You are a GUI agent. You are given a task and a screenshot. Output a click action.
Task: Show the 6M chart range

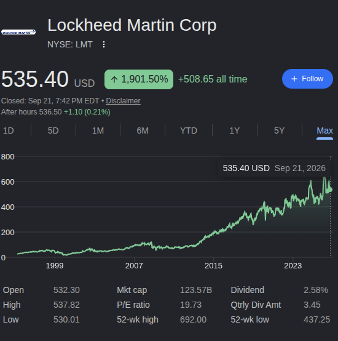[143, 130]
